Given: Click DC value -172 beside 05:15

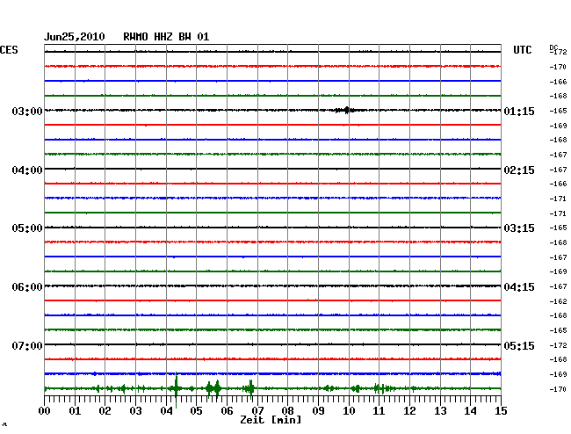Looking at the screenshot, I should [558, 345].
